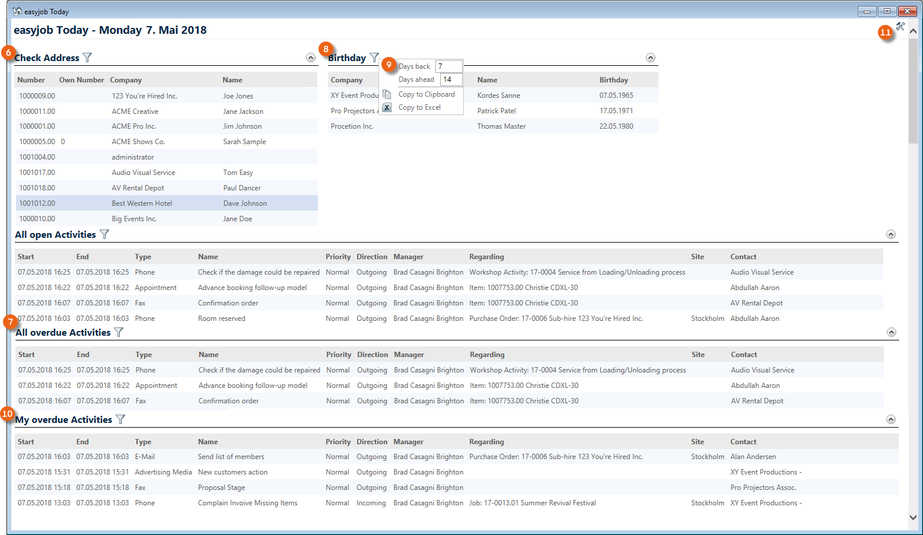The width and height of the screenshot is (923, 535).
Task: Click the Days back input field
Action: [x=448, y=66]
